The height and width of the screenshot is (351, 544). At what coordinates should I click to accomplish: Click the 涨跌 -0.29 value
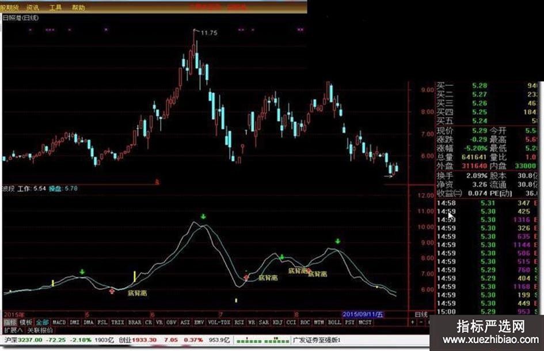pyautogui.click(x=478, y=139)
